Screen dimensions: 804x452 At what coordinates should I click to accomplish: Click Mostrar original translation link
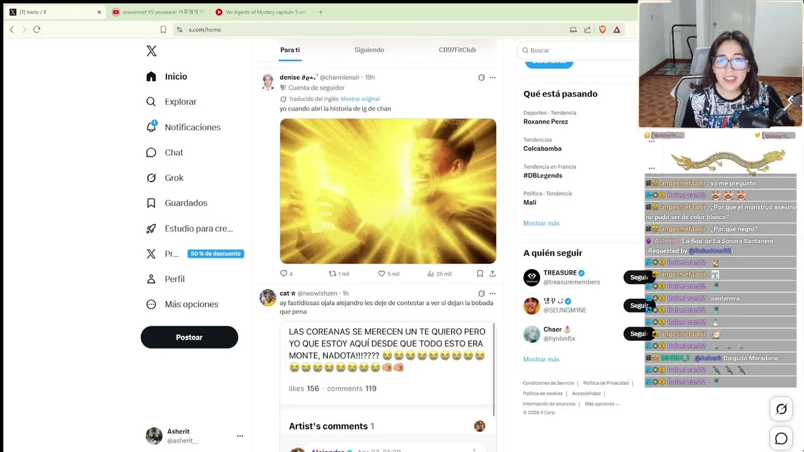360,99
